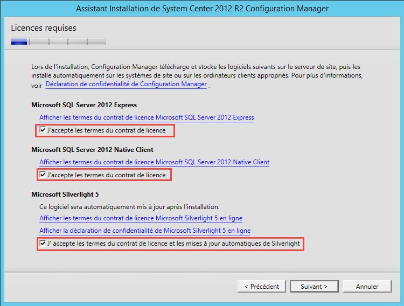
Task: Toggle the Silverlight license and automatic updates checkbox
Action: pos(43,244)
